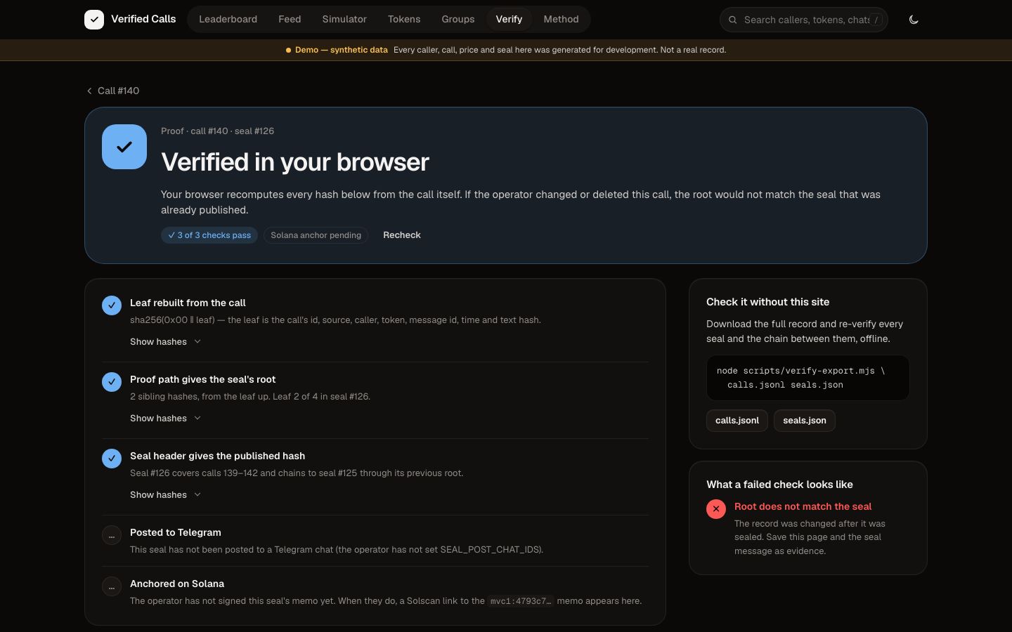This screenshot has height=632, width=1012.
Task: Click the Solana anchor pending badge
Action: (x=316, y=235)
